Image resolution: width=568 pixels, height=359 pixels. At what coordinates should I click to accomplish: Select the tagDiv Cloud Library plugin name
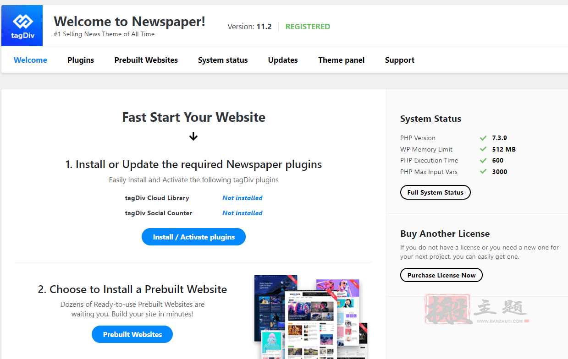coord(157,198)
